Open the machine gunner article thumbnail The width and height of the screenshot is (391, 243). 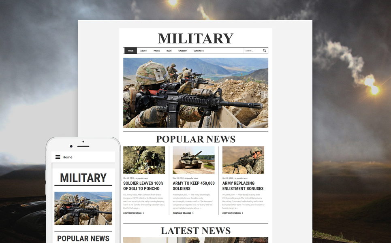point(243,160)
